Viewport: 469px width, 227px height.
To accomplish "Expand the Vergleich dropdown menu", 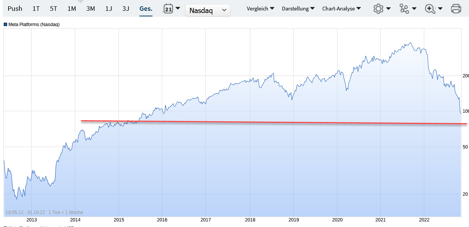I will (261, 9).
